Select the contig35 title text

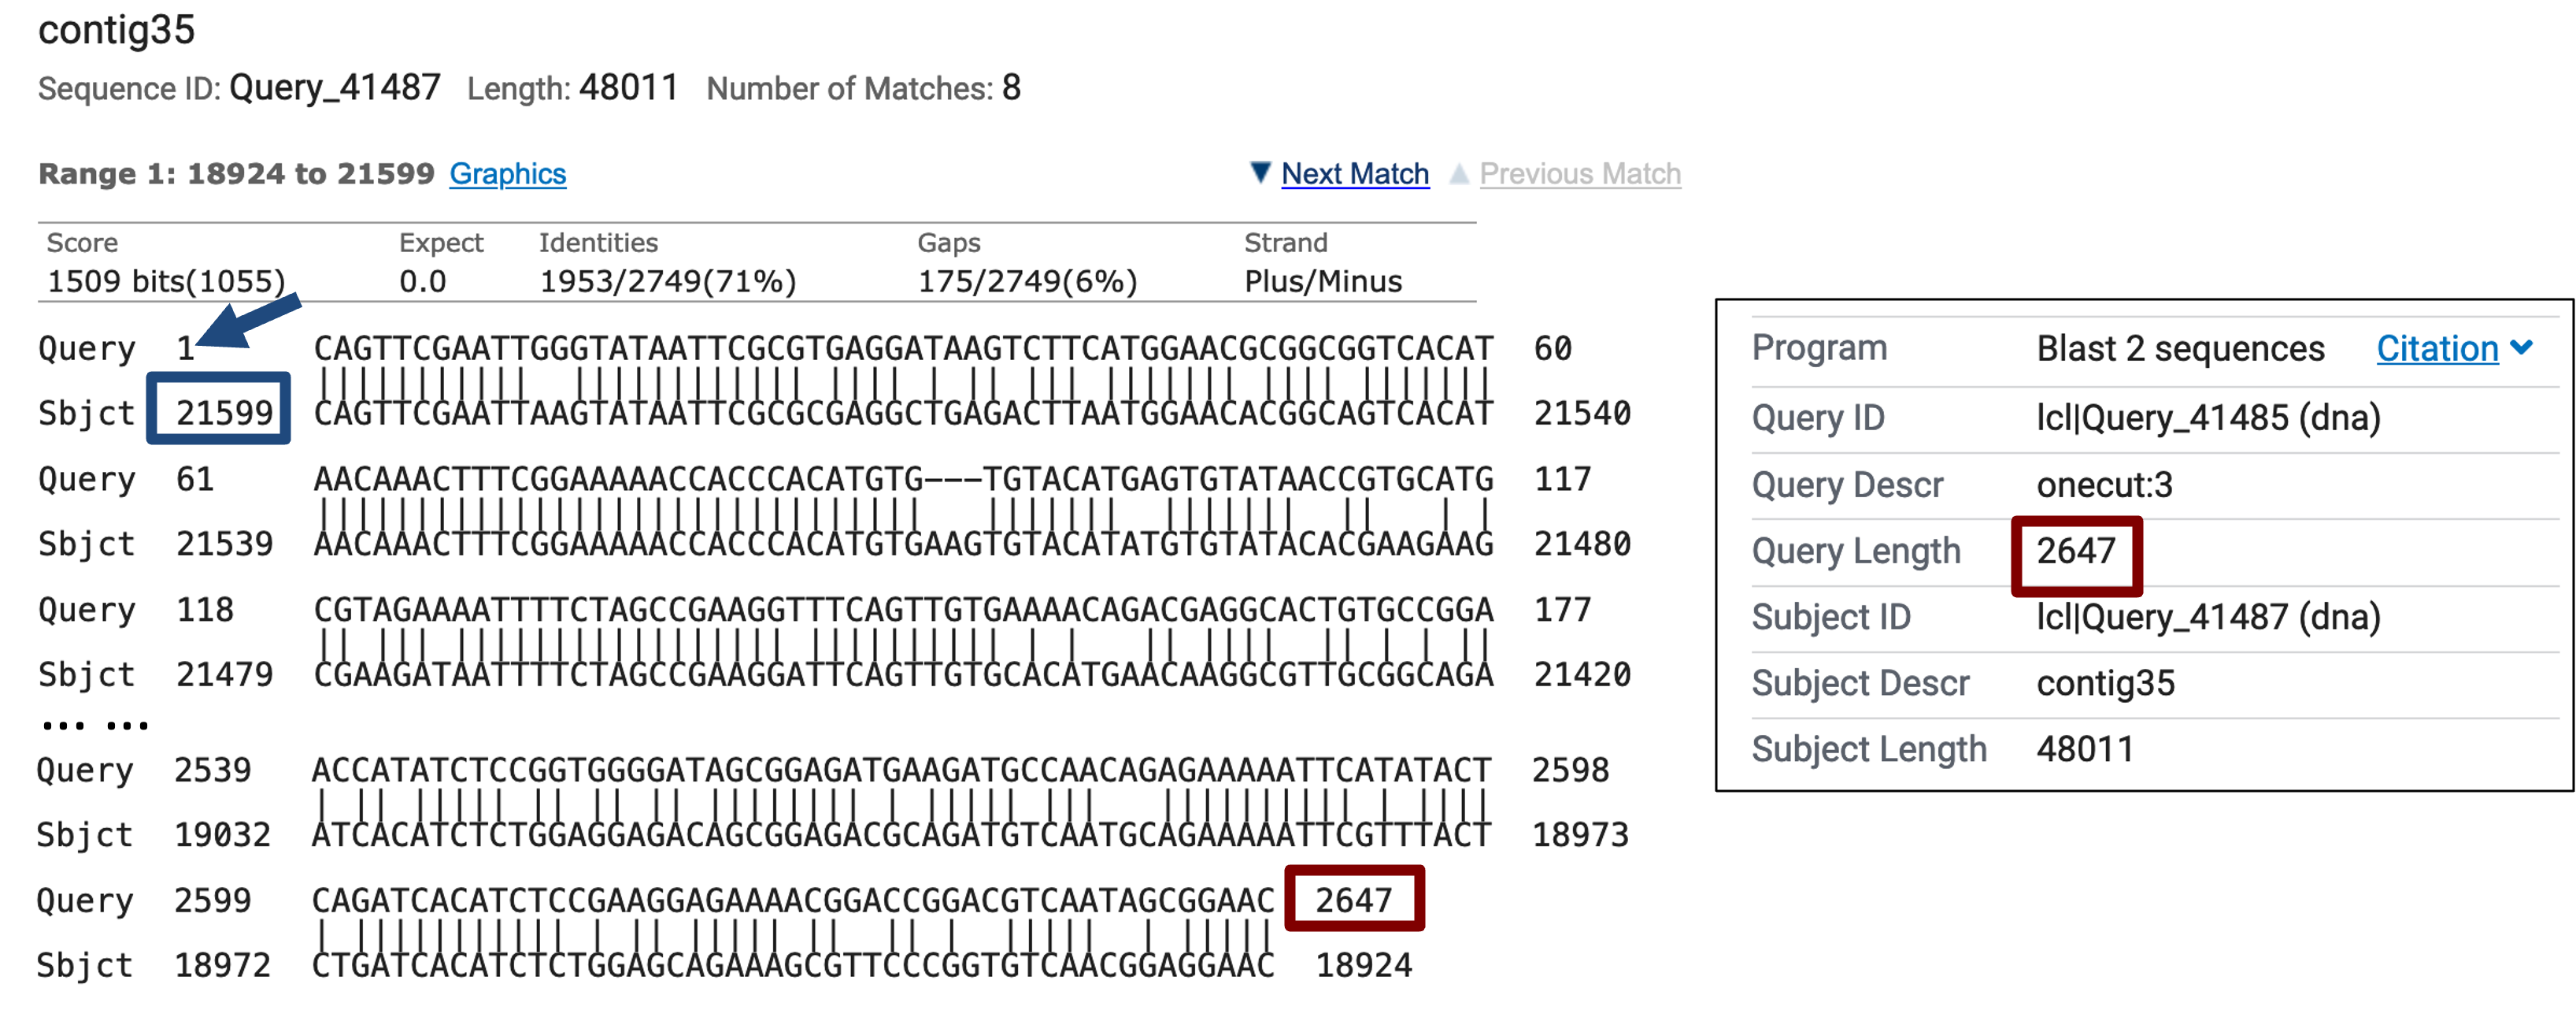(x=116, y=29)
